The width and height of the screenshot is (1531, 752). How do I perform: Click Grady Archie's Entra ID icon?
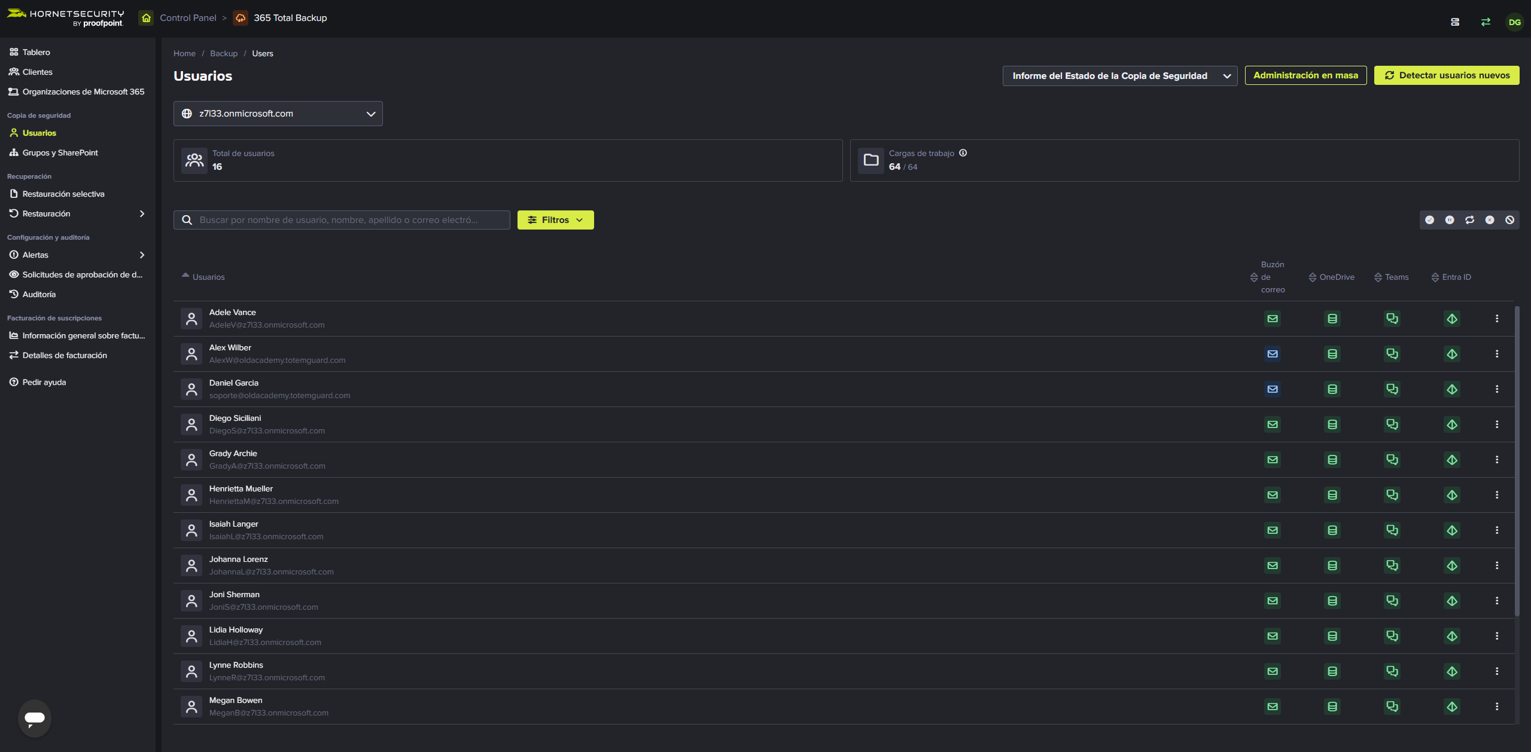(1451, 460)
